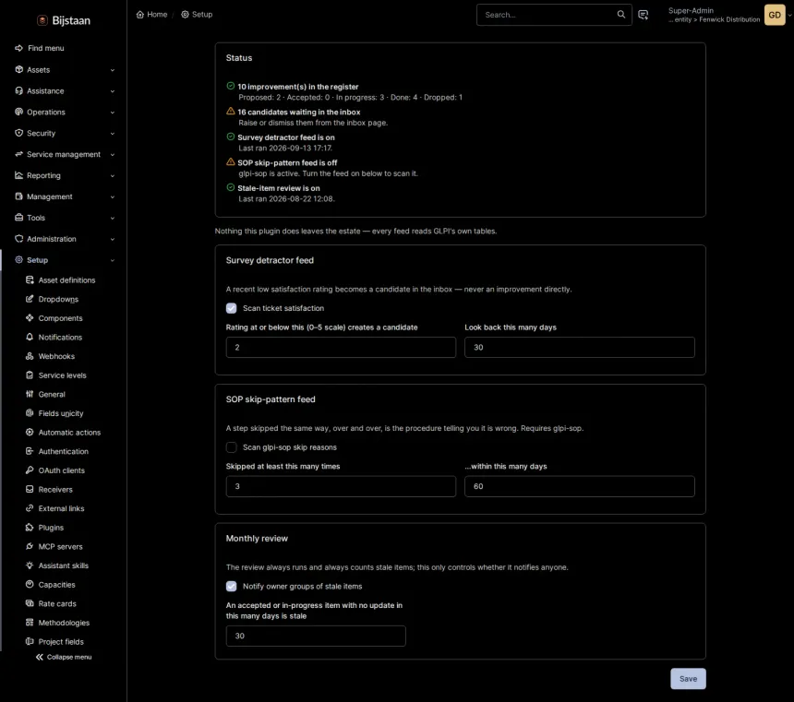This screenshot has width=794, height=702.
Task: Uncheck Scan ticket satisfaction checkbox
Action: coord(232,308)
